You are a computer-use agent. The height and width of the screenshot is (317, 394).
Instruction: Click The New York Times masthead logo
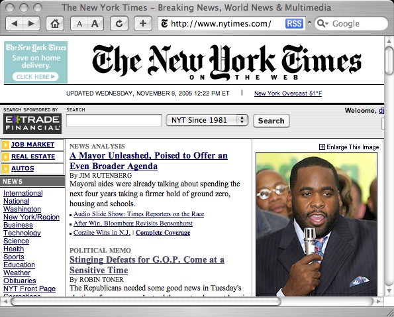(x=226, y=62)
